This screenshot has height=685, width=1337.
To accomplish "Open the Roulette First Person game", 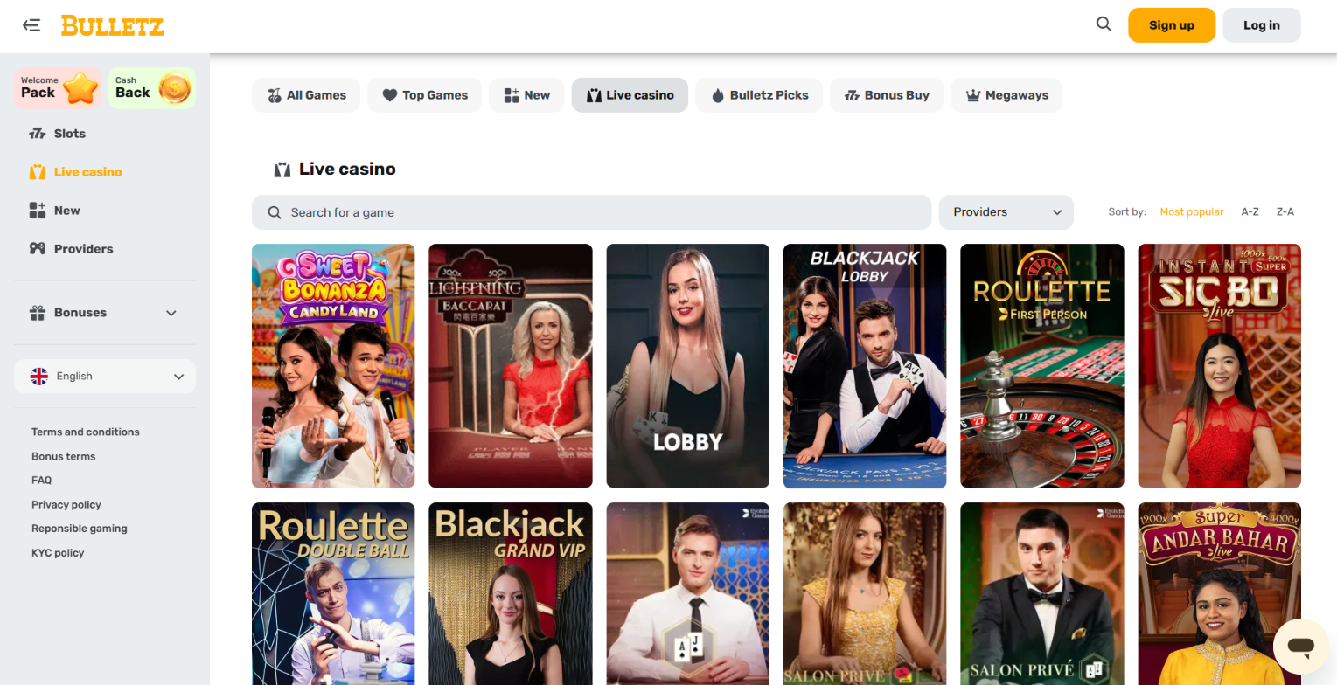I will pos(1042,365).
